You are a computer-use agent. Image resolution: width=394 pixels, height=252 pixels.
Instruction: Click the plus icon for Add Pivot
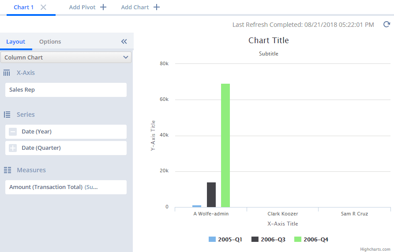click(103, 7)
